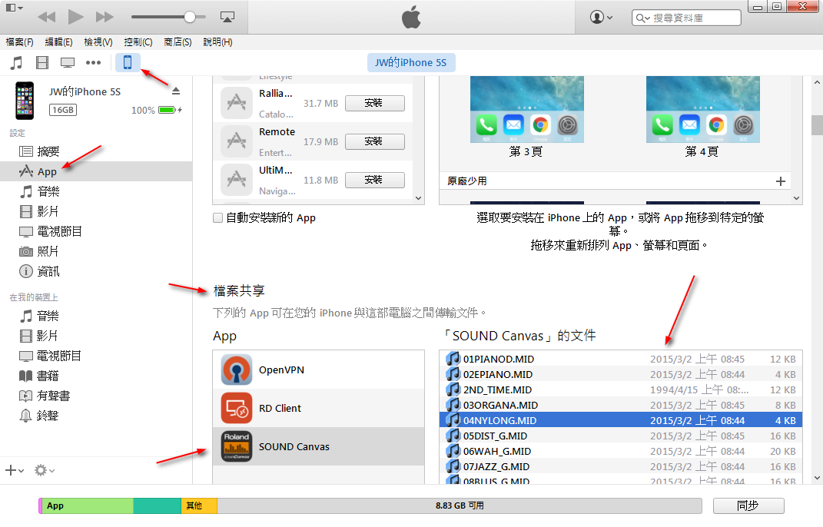The width and height of the screenshot is (823, 527).
Task: Select the file 01PIANOD.MID
Action: pos(621,359)
